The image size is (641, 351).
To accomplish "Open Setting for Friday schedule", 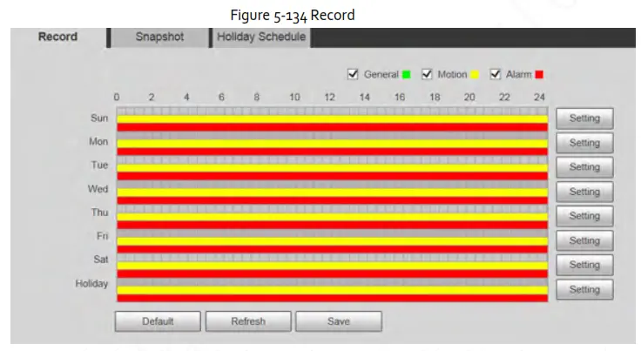I will click(584, 240).
